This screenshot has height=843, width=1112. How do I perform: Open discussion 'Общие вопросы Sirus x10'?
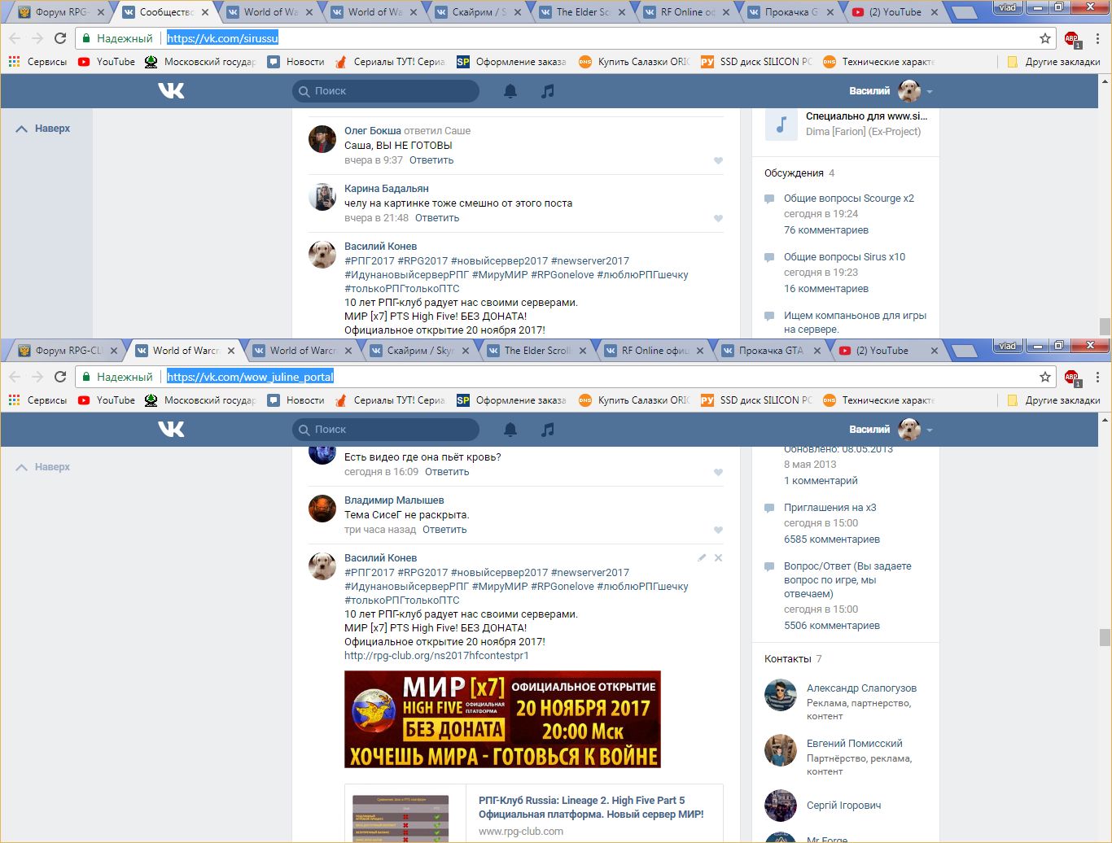click(844, 257)
